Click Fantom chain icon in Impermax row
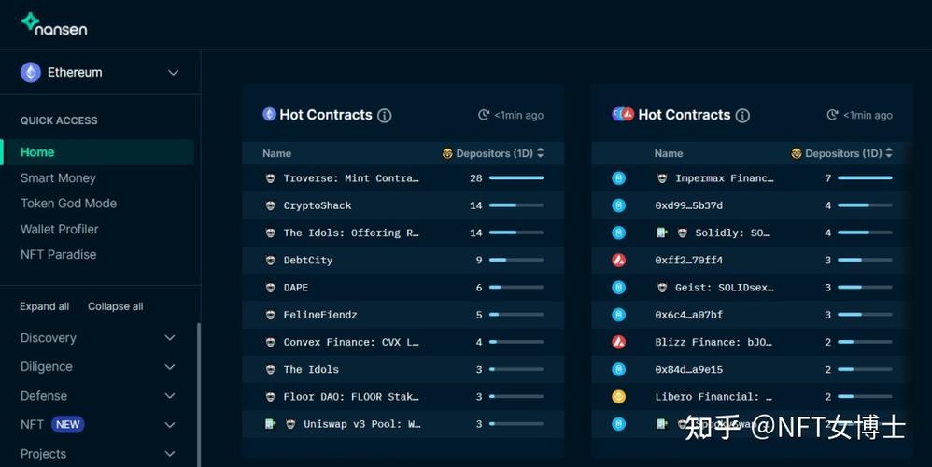The image size is (932, 467). coord(619,178)
